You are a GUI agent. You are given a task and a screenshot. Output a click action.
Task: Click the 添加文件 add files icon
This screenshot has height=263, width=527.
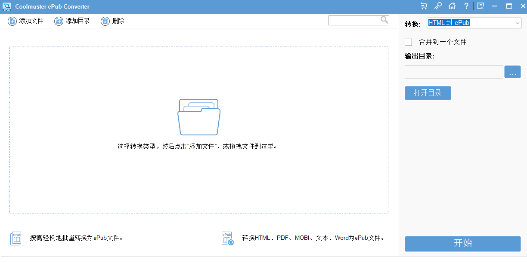pyautogui.click(x=12, y=21)
